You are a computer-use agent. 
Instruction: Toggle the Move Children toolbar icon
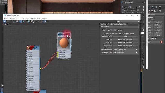21,21
